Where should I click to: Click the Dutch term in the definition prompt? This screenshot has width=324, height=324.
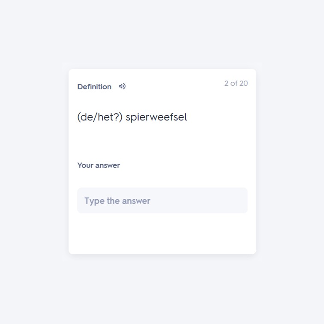point(156,117)
